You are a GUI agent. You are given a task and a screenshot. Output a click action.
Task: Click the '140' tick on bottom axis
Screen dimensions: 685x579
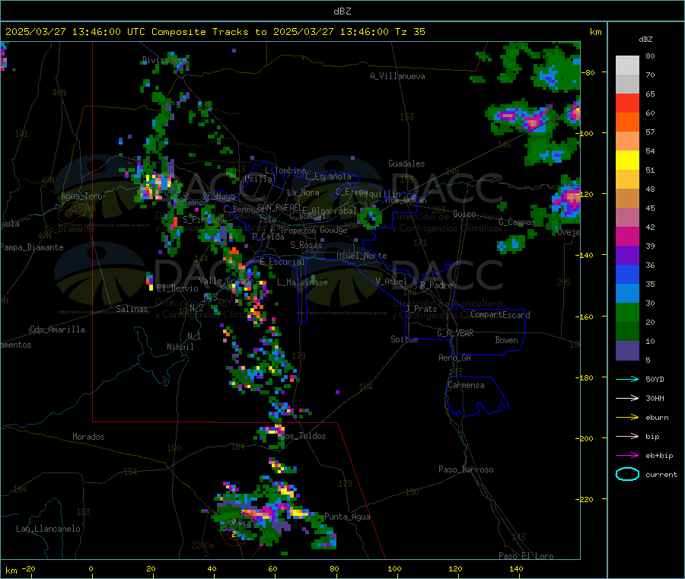pos(516,568)
